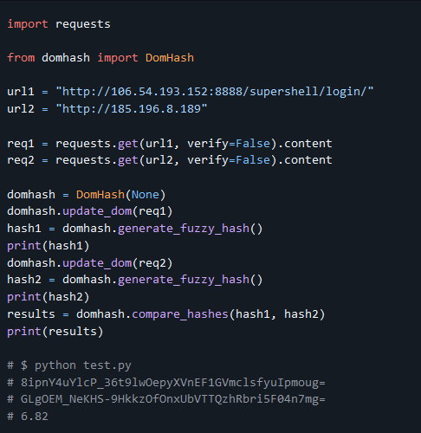Click 'domhash.update_dom(req1)' line
Image resolution: width=421 pixels, height=433 pixels.
click(x=90, y=211)
